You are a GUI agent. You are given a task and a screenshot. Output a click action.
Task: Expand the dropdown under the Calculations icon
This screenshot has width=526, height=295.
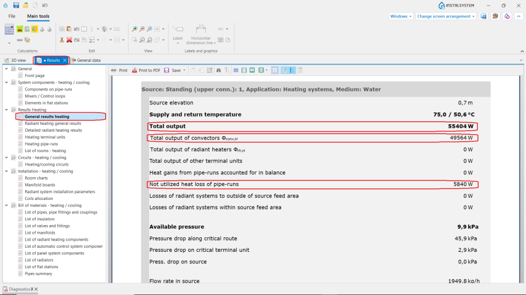pyautogui.click(x=9, y=43)
